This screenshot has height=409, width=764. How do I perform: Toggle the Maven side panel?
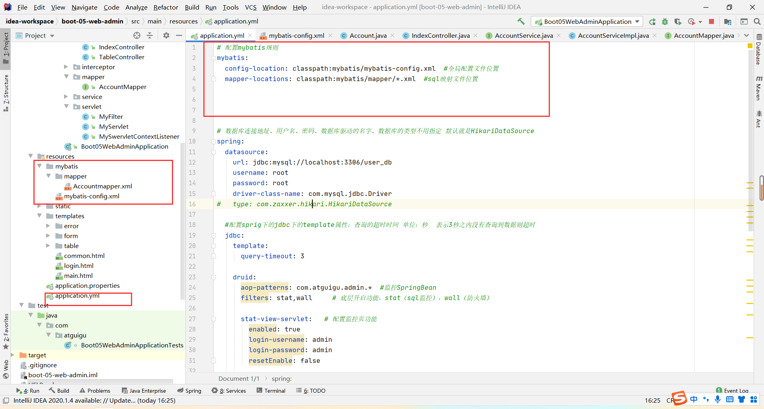[758, 87]
